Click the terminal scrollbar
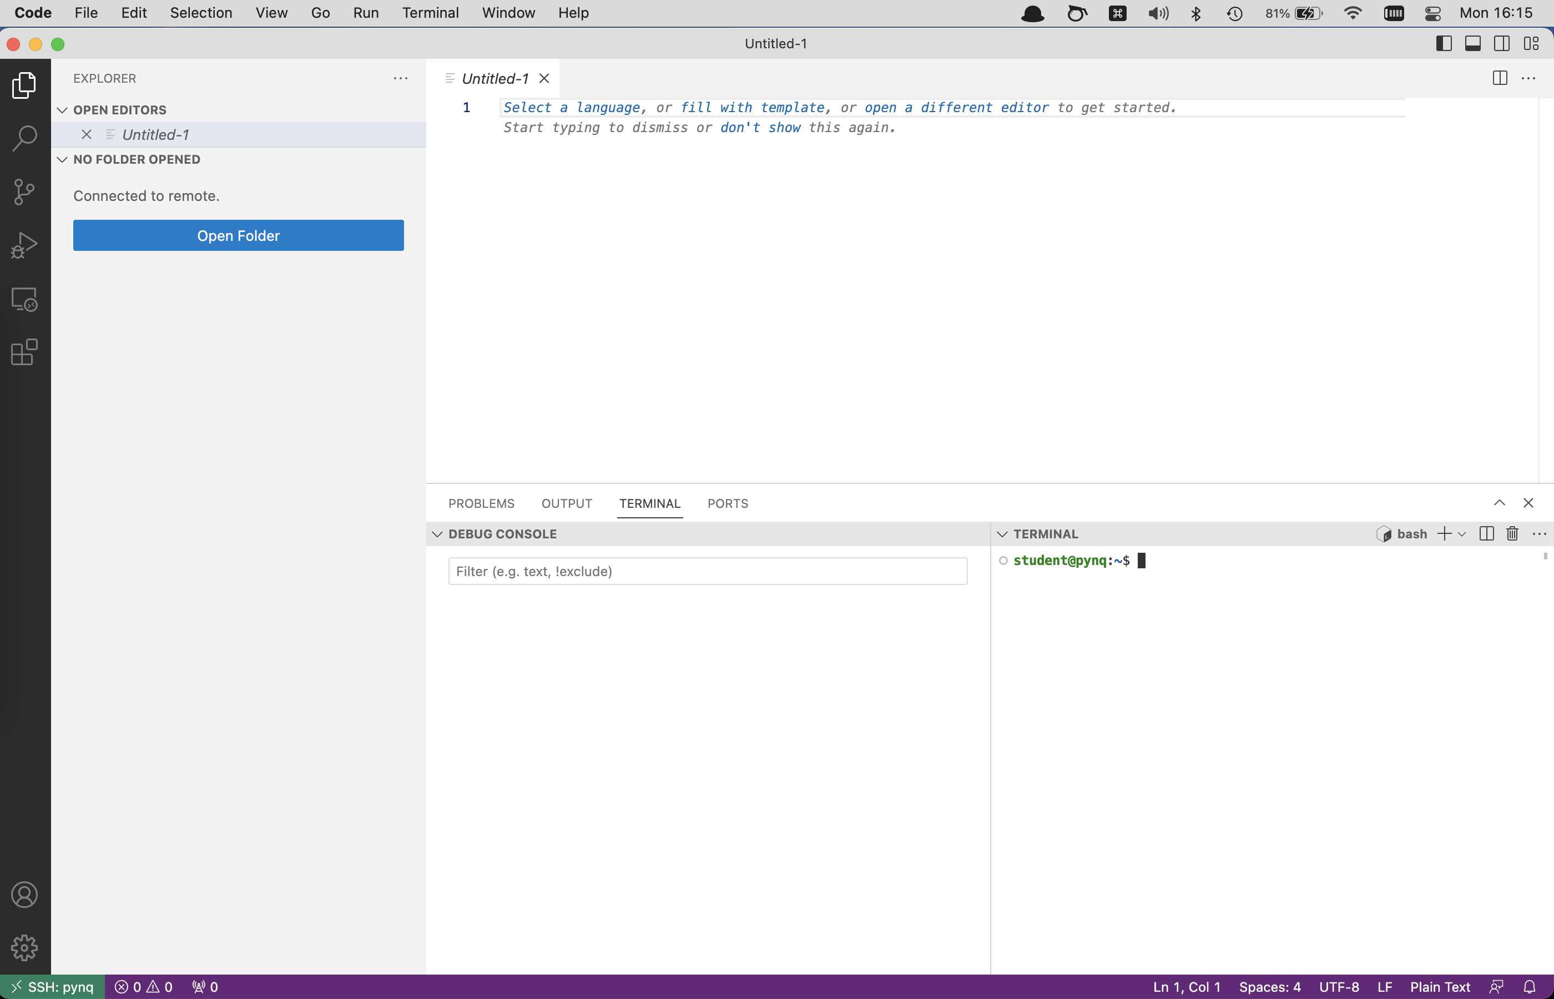The width and height of the screenshot is (1554, 999). tap(1545, 556)
